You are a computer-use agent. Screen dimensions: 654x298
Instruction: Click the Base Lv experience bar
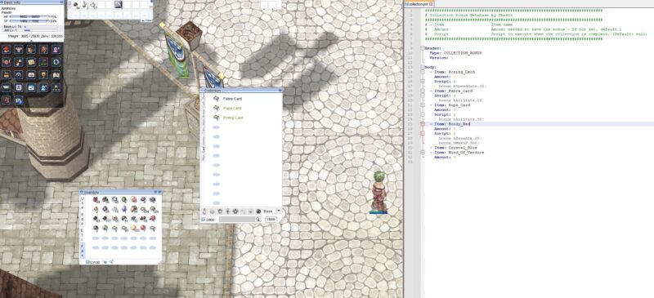(42, 26)
